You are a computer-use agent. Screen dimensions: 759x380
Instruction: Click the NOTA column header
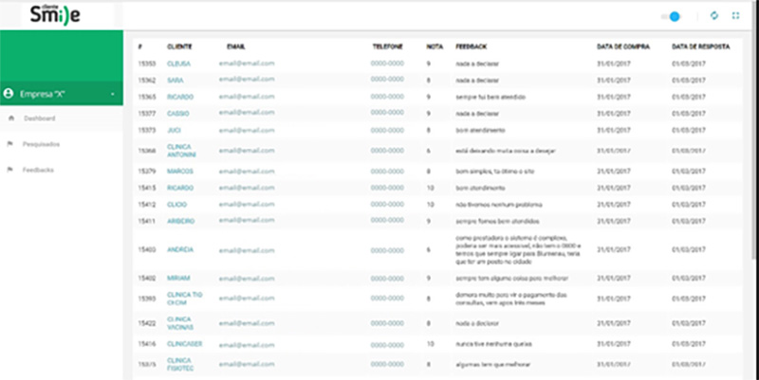435,46
